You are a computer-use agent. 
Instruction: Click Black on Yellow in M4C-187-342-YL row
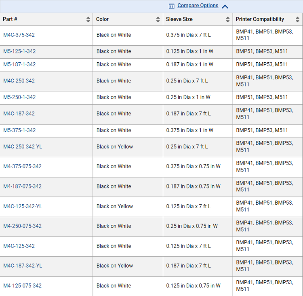pos(115,266)
